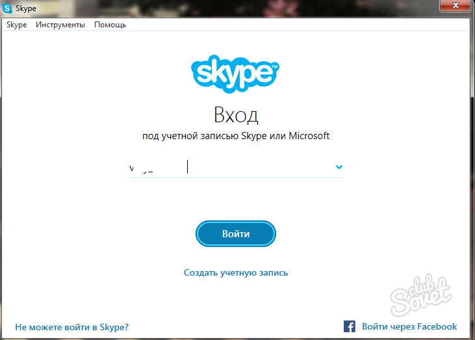
Task: Click the Вход heading text
Action: coord(236,115)
